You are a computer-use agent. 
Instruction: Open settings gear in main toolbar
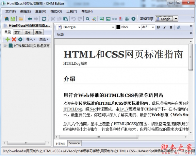(133, 19)
